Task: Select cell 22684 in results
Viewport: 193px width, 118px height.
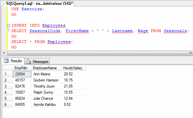Action: pos(22,74)
